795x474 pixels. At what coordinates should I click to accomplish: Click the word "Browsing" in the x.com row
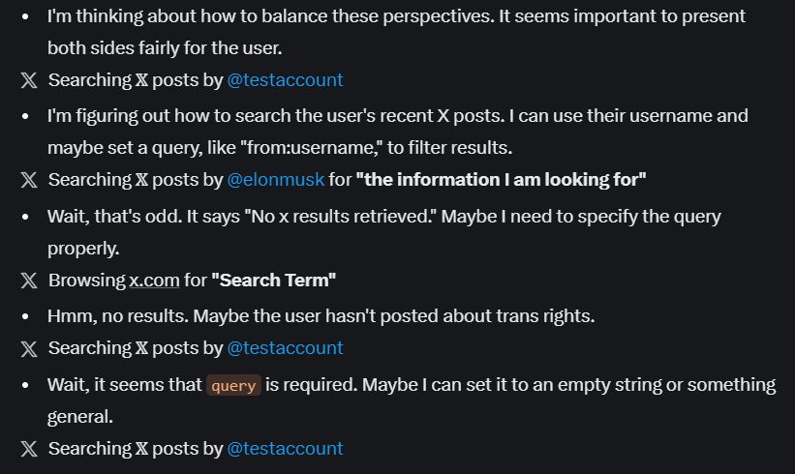[x=87, y=281]
